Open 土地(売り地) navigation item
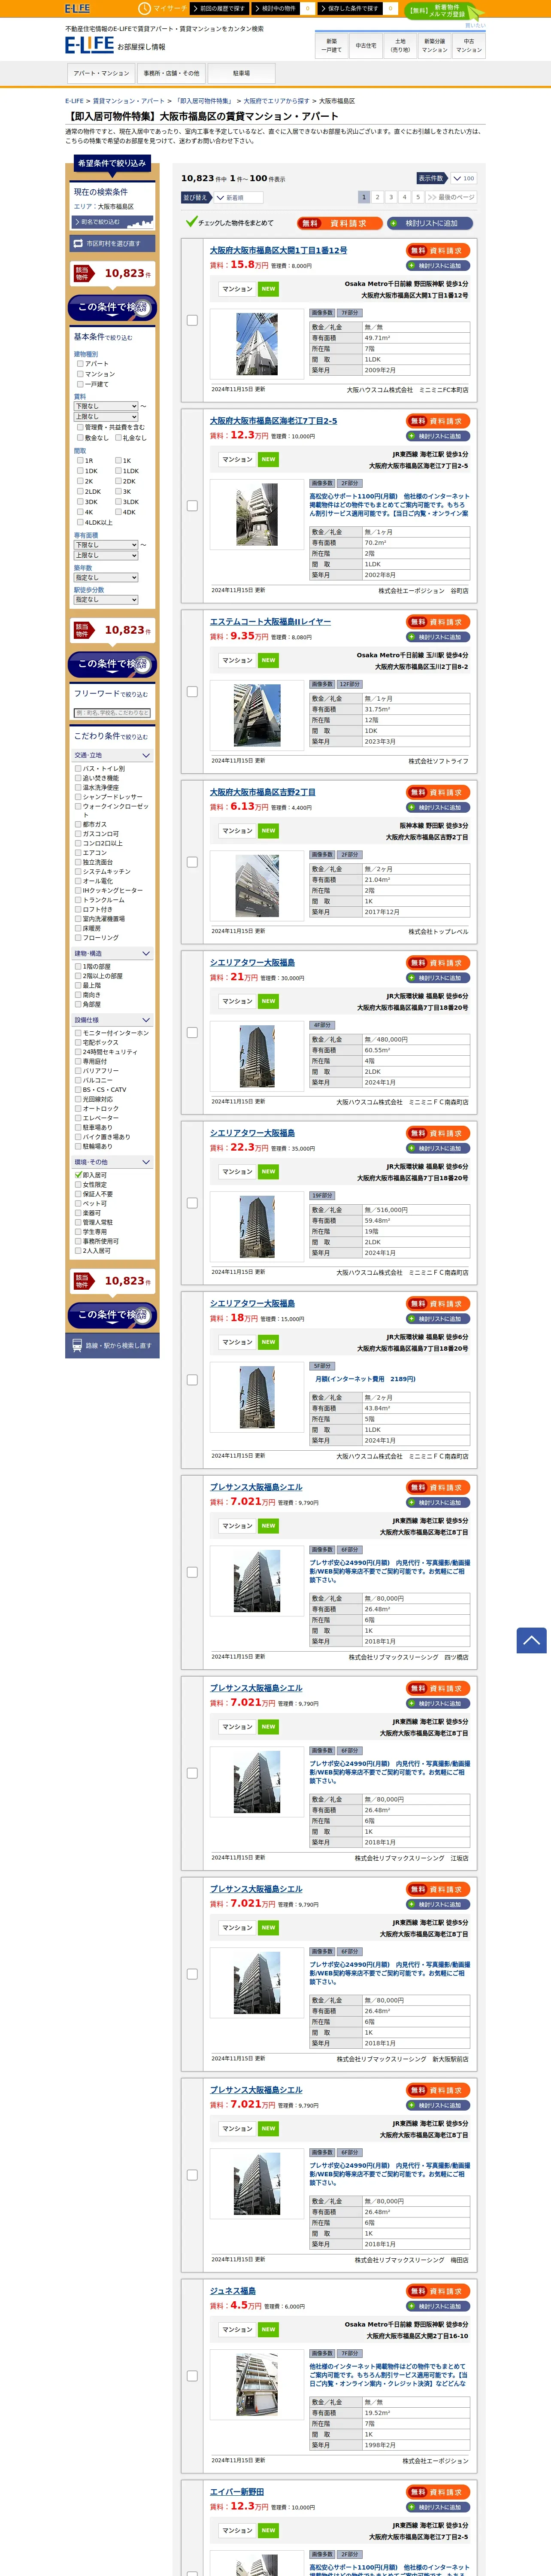Image resolution: width=551 pixels, height=2576 pixels. (400, 46)
